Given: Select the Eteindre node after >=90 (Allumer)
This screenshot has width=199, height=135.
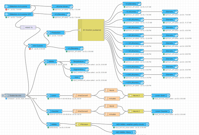Looking at the screenshot, I should point(170,35).
